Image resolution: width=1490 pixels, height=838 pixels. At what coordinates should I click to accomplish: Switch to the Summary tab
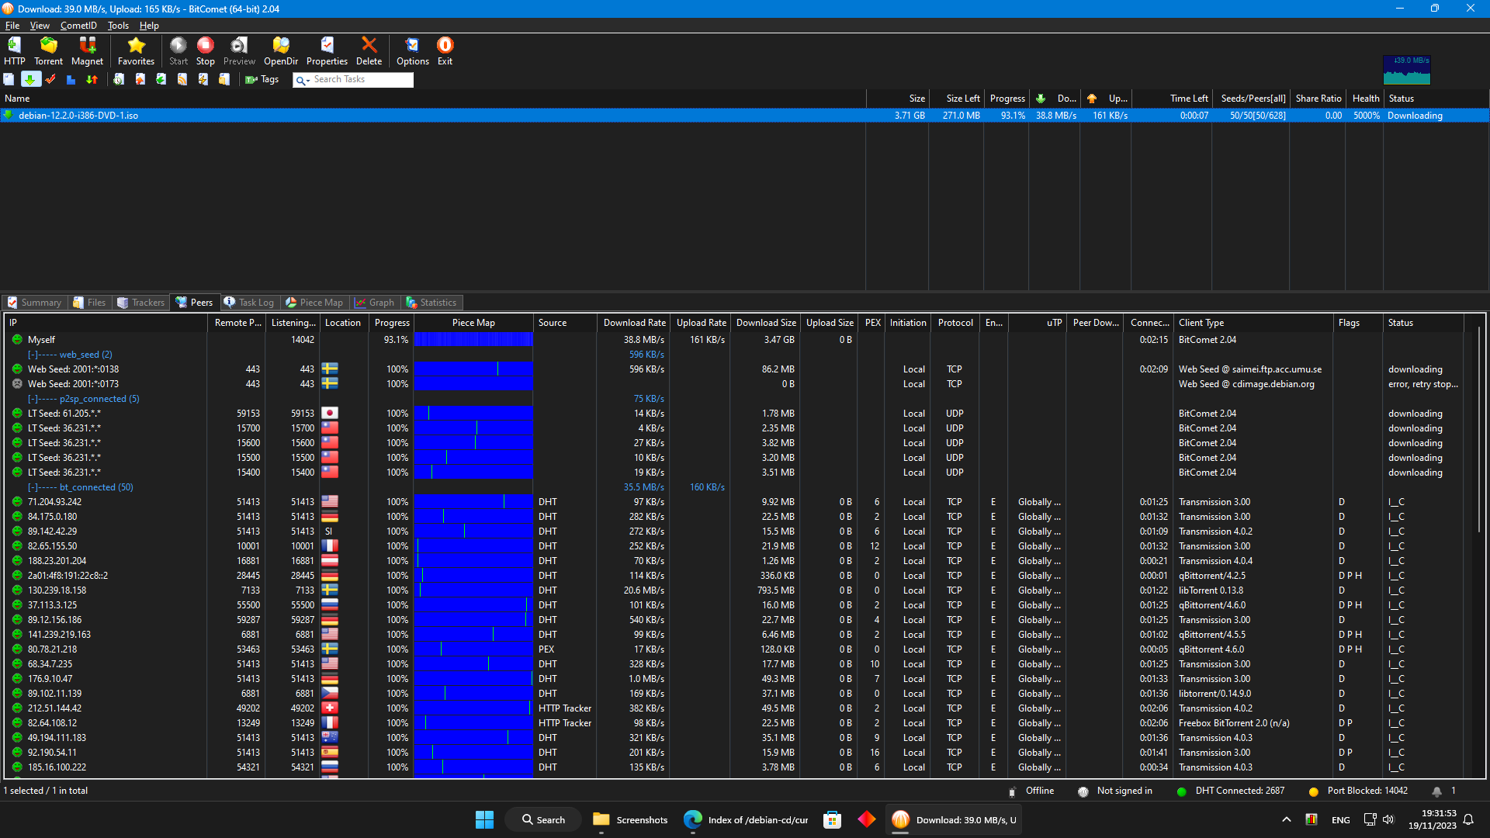click(x=35, y=303)
